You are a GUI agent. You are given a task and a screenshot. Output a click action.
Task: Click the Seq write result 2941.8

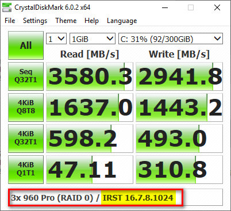[179, 76]
